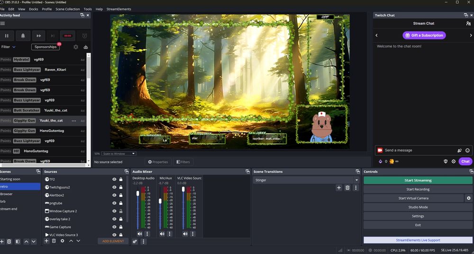Open Activity feed settings gear
This screenshot has height=254, width=474.
(x=76, y=47)
